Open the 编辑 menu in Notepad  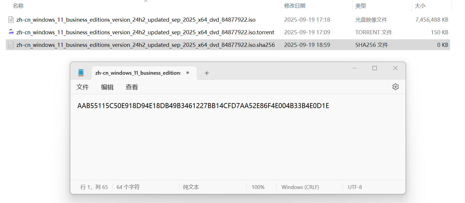pos(107,87)
